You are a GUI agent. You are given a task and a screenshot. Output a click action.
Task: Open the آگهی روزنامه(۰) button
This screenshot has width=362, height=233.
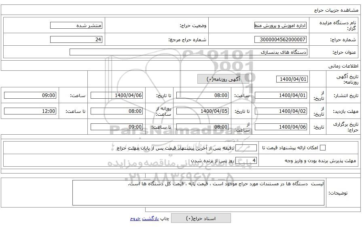[x=223, y=79]
